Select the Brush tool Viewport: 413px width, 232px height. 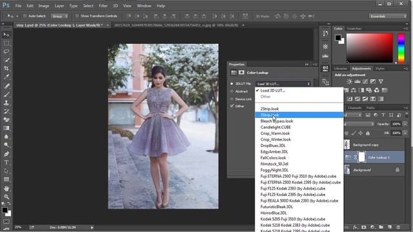(x=6, y=95)
